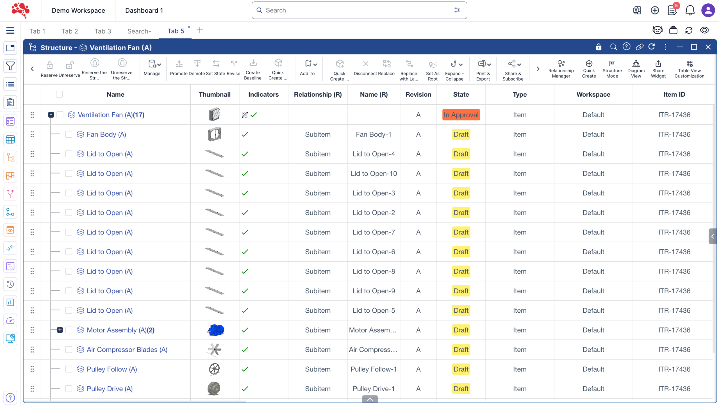Open the Expand - Collapse dropdown

(454, 69)
